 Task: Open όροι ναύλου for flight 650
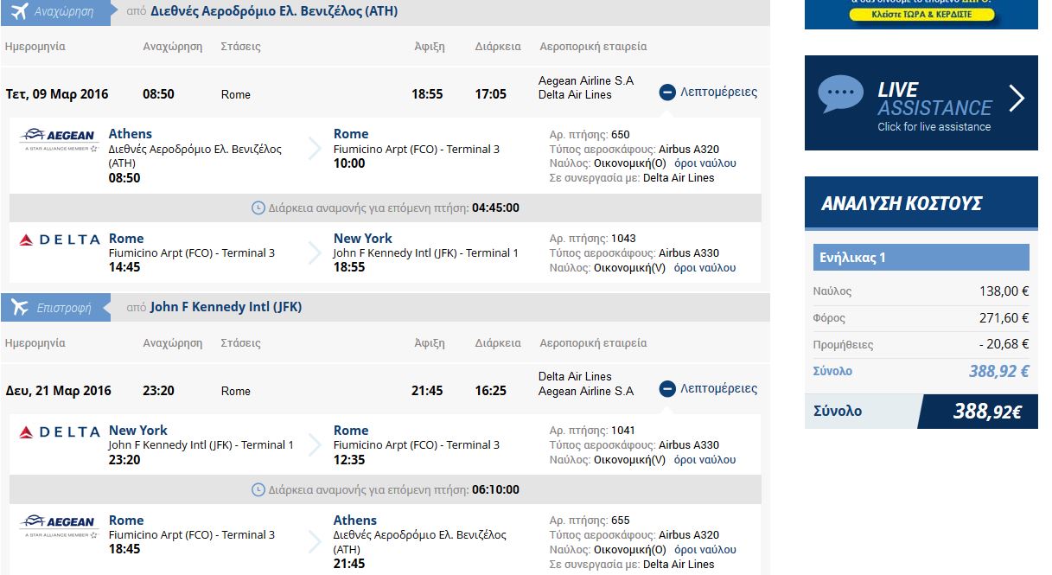tap(705, 163)
